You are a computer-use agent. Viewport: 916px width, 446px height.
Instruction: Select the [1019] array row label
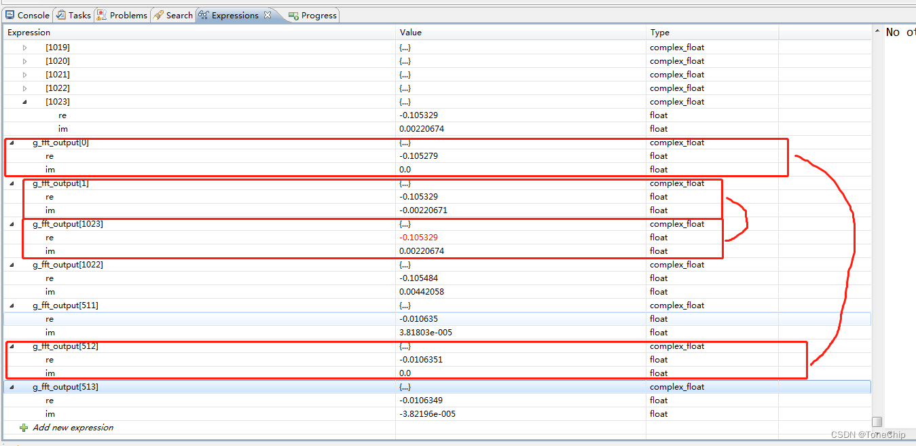(58, 48)
